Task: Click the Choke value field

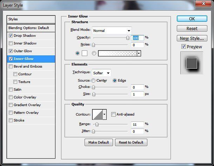Action: 137,87
